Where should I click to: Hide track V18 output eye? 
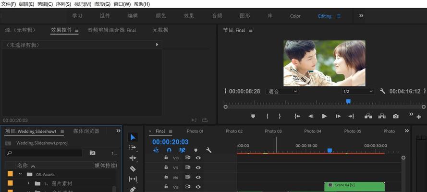198,157
